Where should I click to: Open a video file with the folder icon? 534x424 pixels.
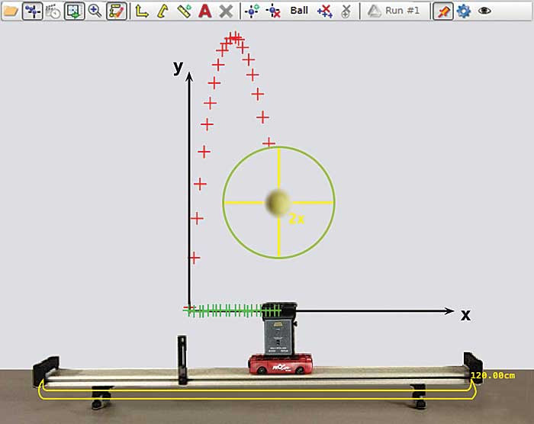(x=11, y=11)
